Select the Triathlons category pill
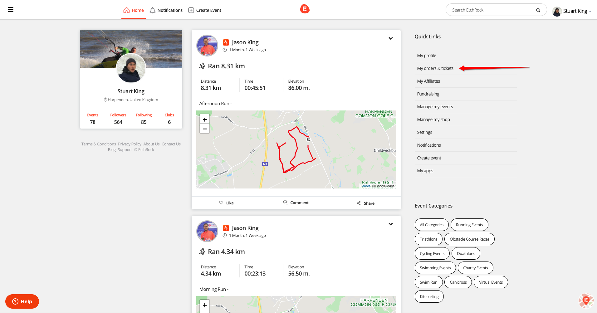The image size is (597, 313). (428, 239)
